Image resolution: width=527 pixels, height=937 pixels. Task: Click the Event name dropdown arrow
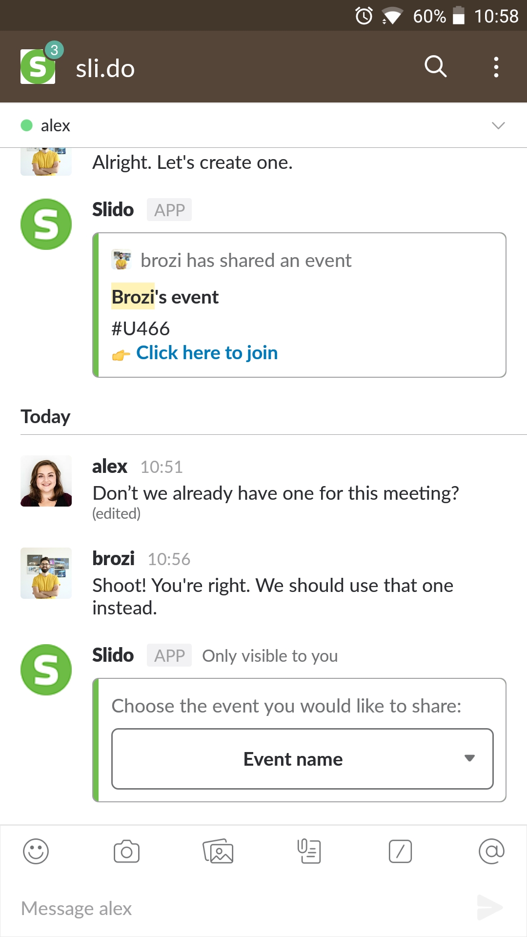pyautogui.click(x=469, y=758)
